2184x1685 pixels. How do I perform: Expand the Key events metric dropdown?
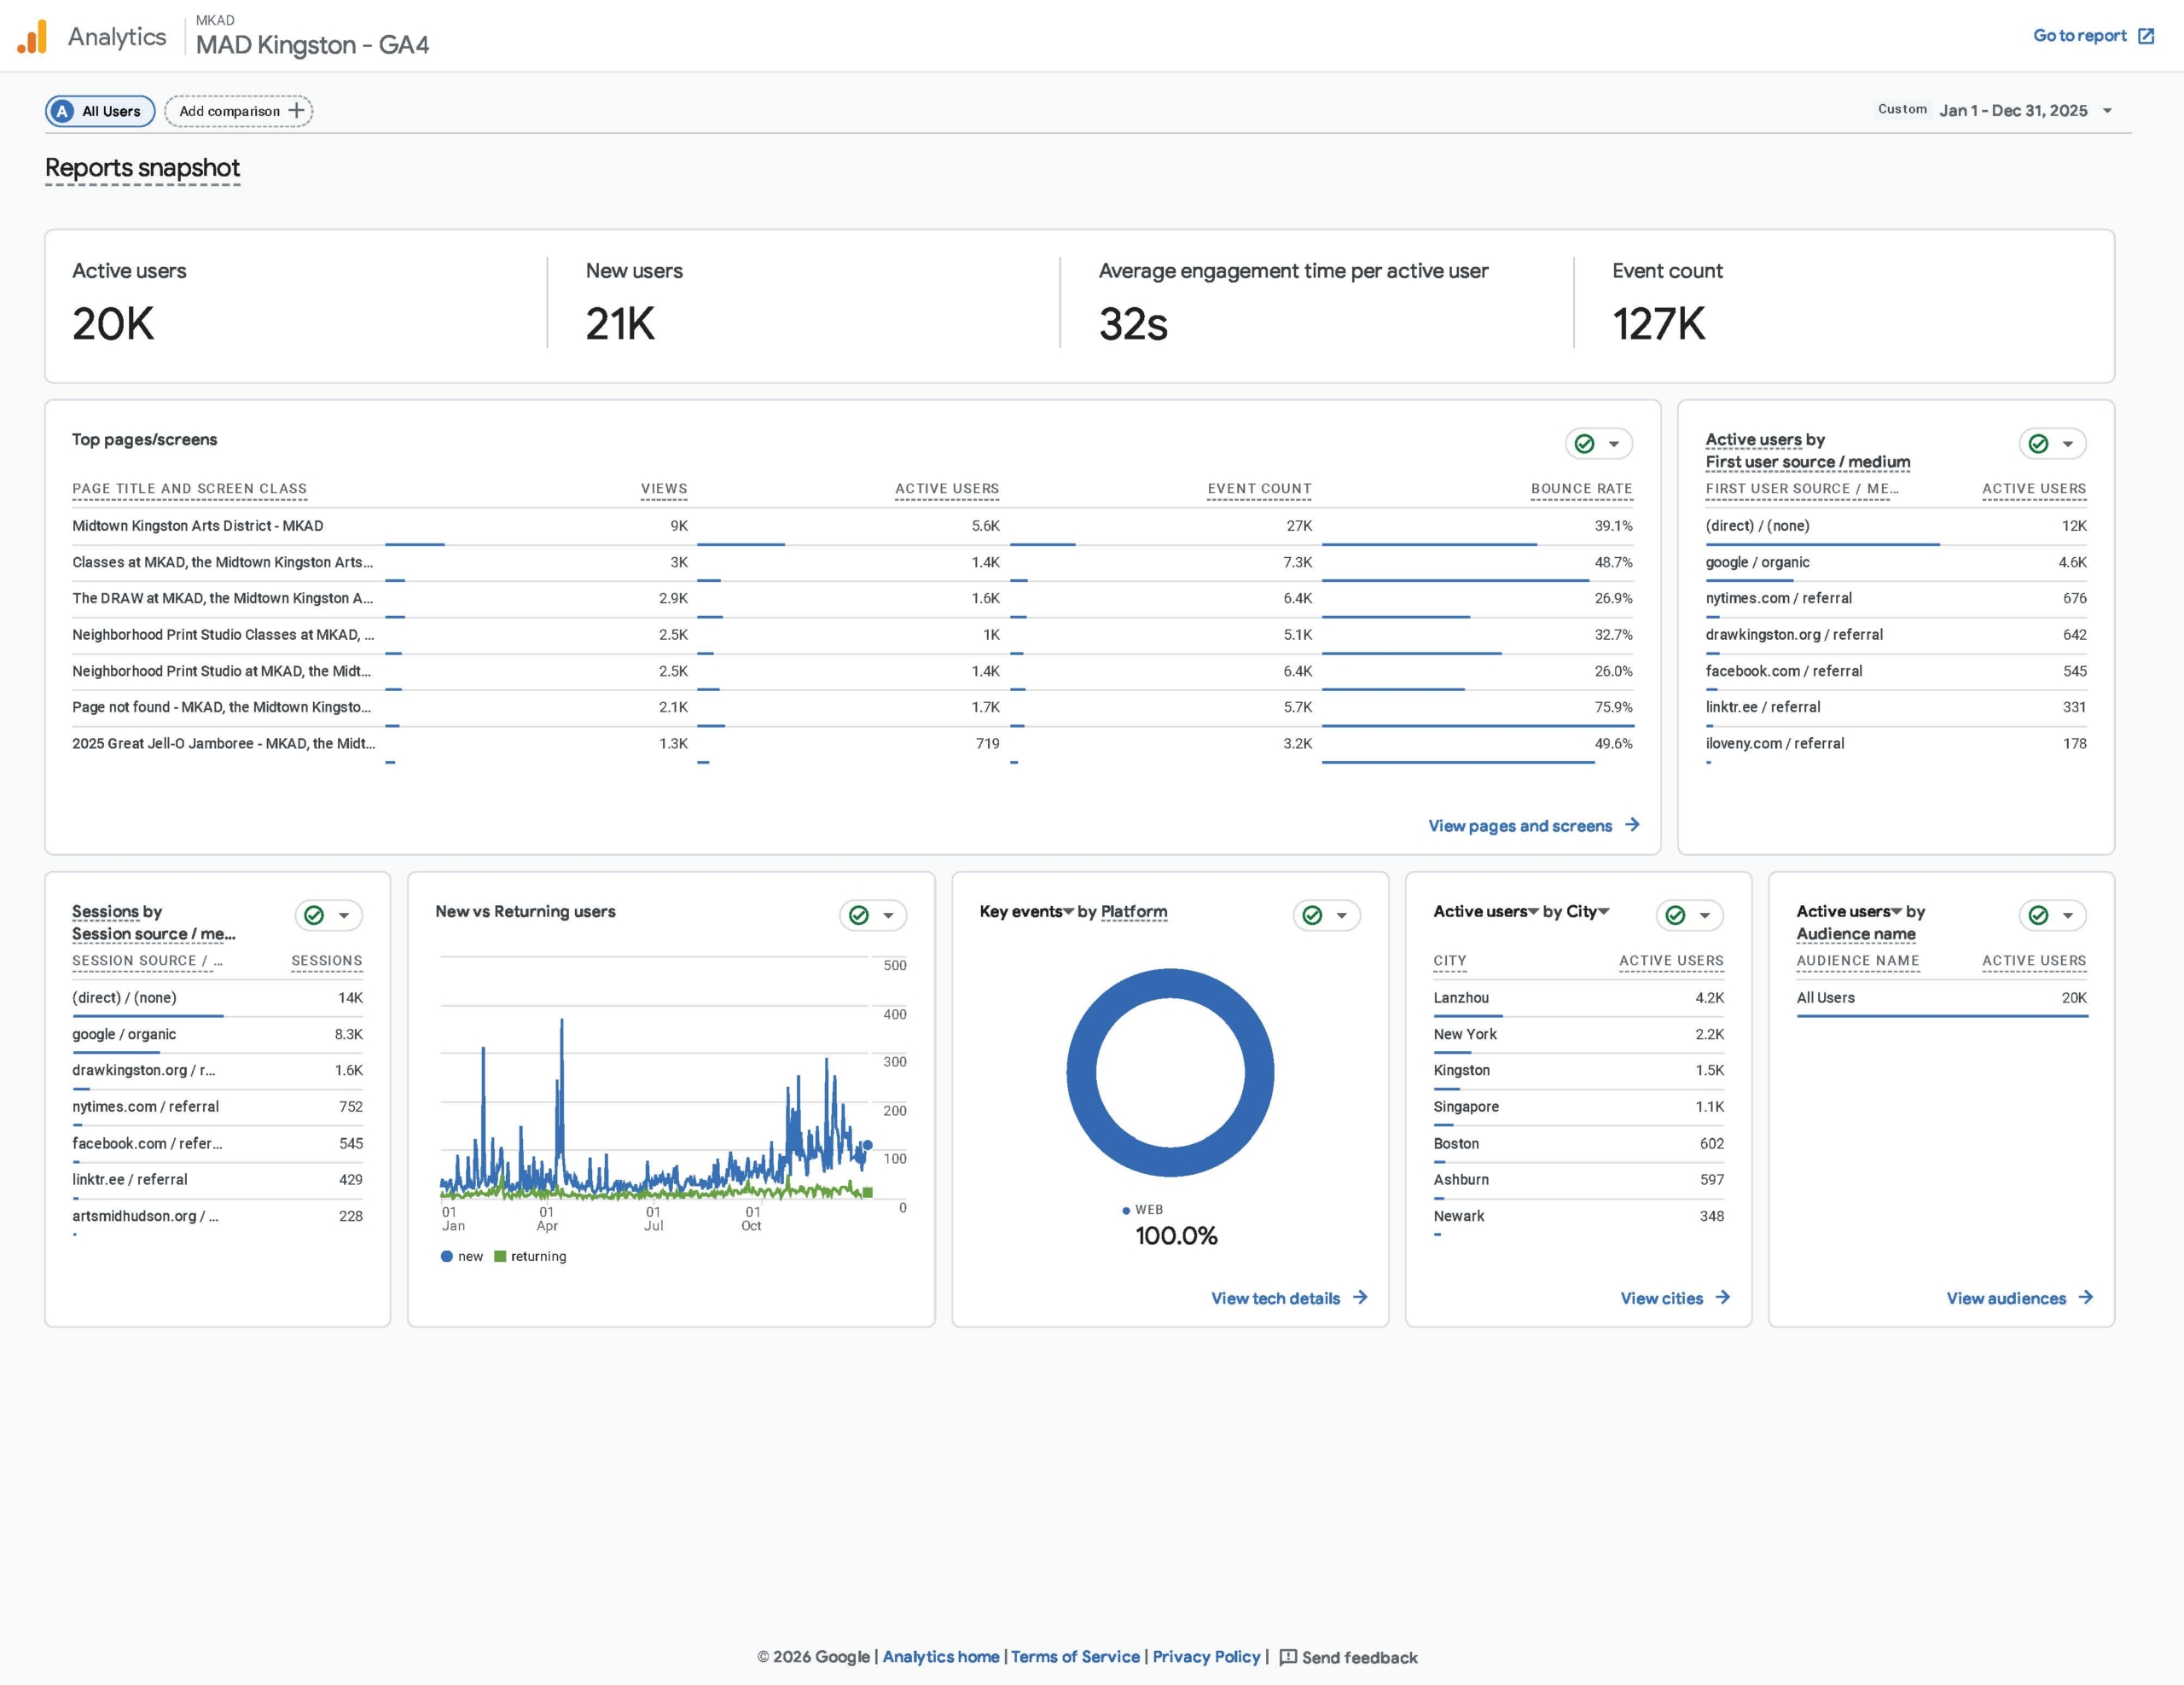coord(1068,911)
